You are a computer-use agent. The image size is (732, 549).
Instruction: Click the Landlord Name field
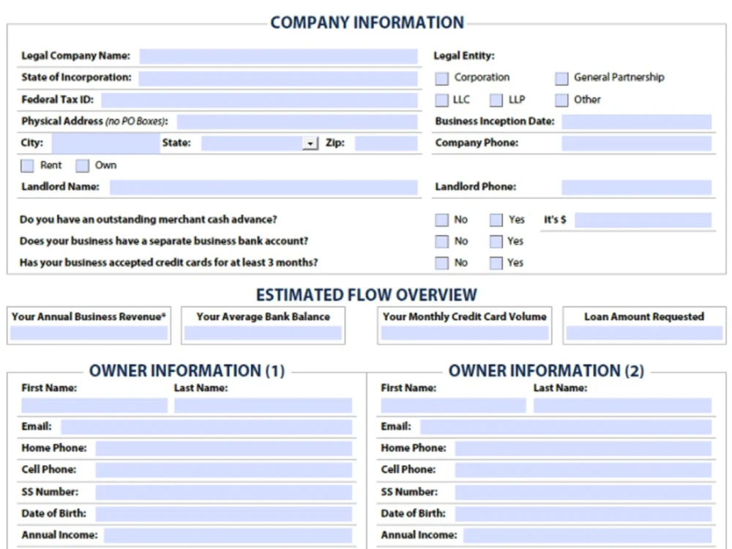pyautogui.click(x=264, y=187)
